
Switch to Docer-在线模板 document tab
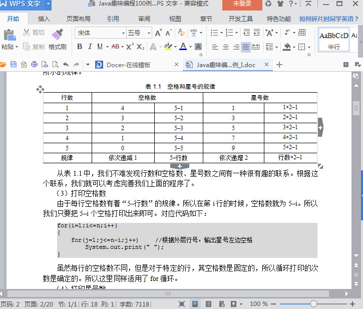point(128,65)
